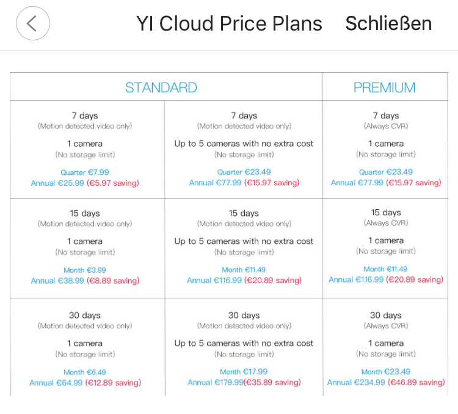Select Annual €64.99 30 days plan
Image resolution: width=458 pixels, height=414 pixels.
(x=56, y=383)
